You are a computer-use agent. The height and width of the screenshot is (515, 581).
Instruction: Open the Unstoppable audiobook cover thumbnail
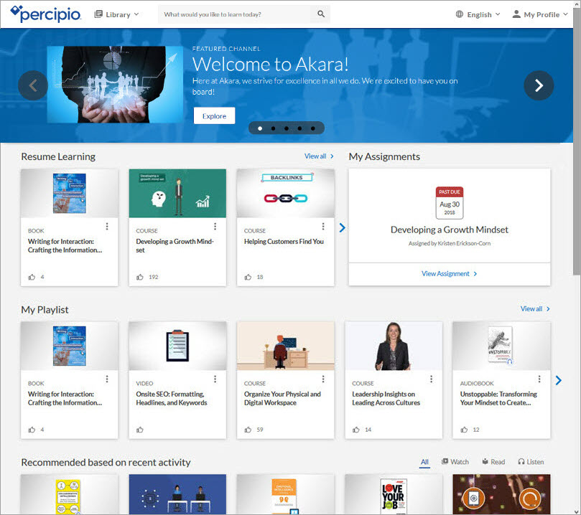502,346
